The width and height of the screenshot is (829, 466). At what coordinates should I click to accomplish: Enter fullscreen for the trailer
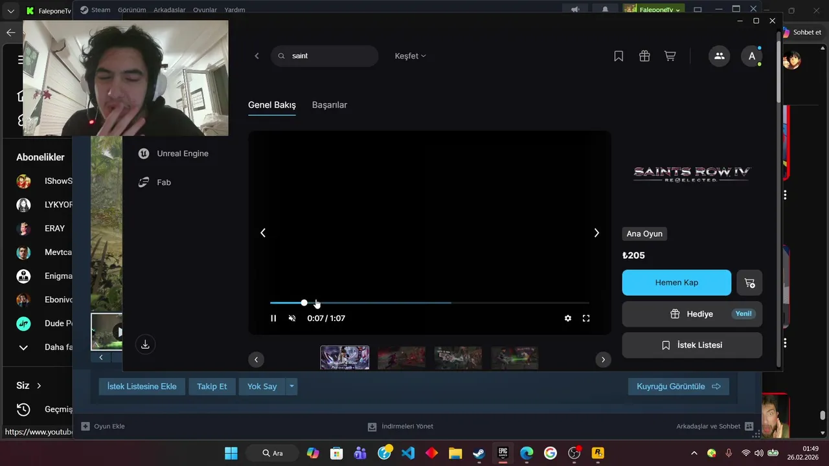pyautogui.click(x=586, y=318)
